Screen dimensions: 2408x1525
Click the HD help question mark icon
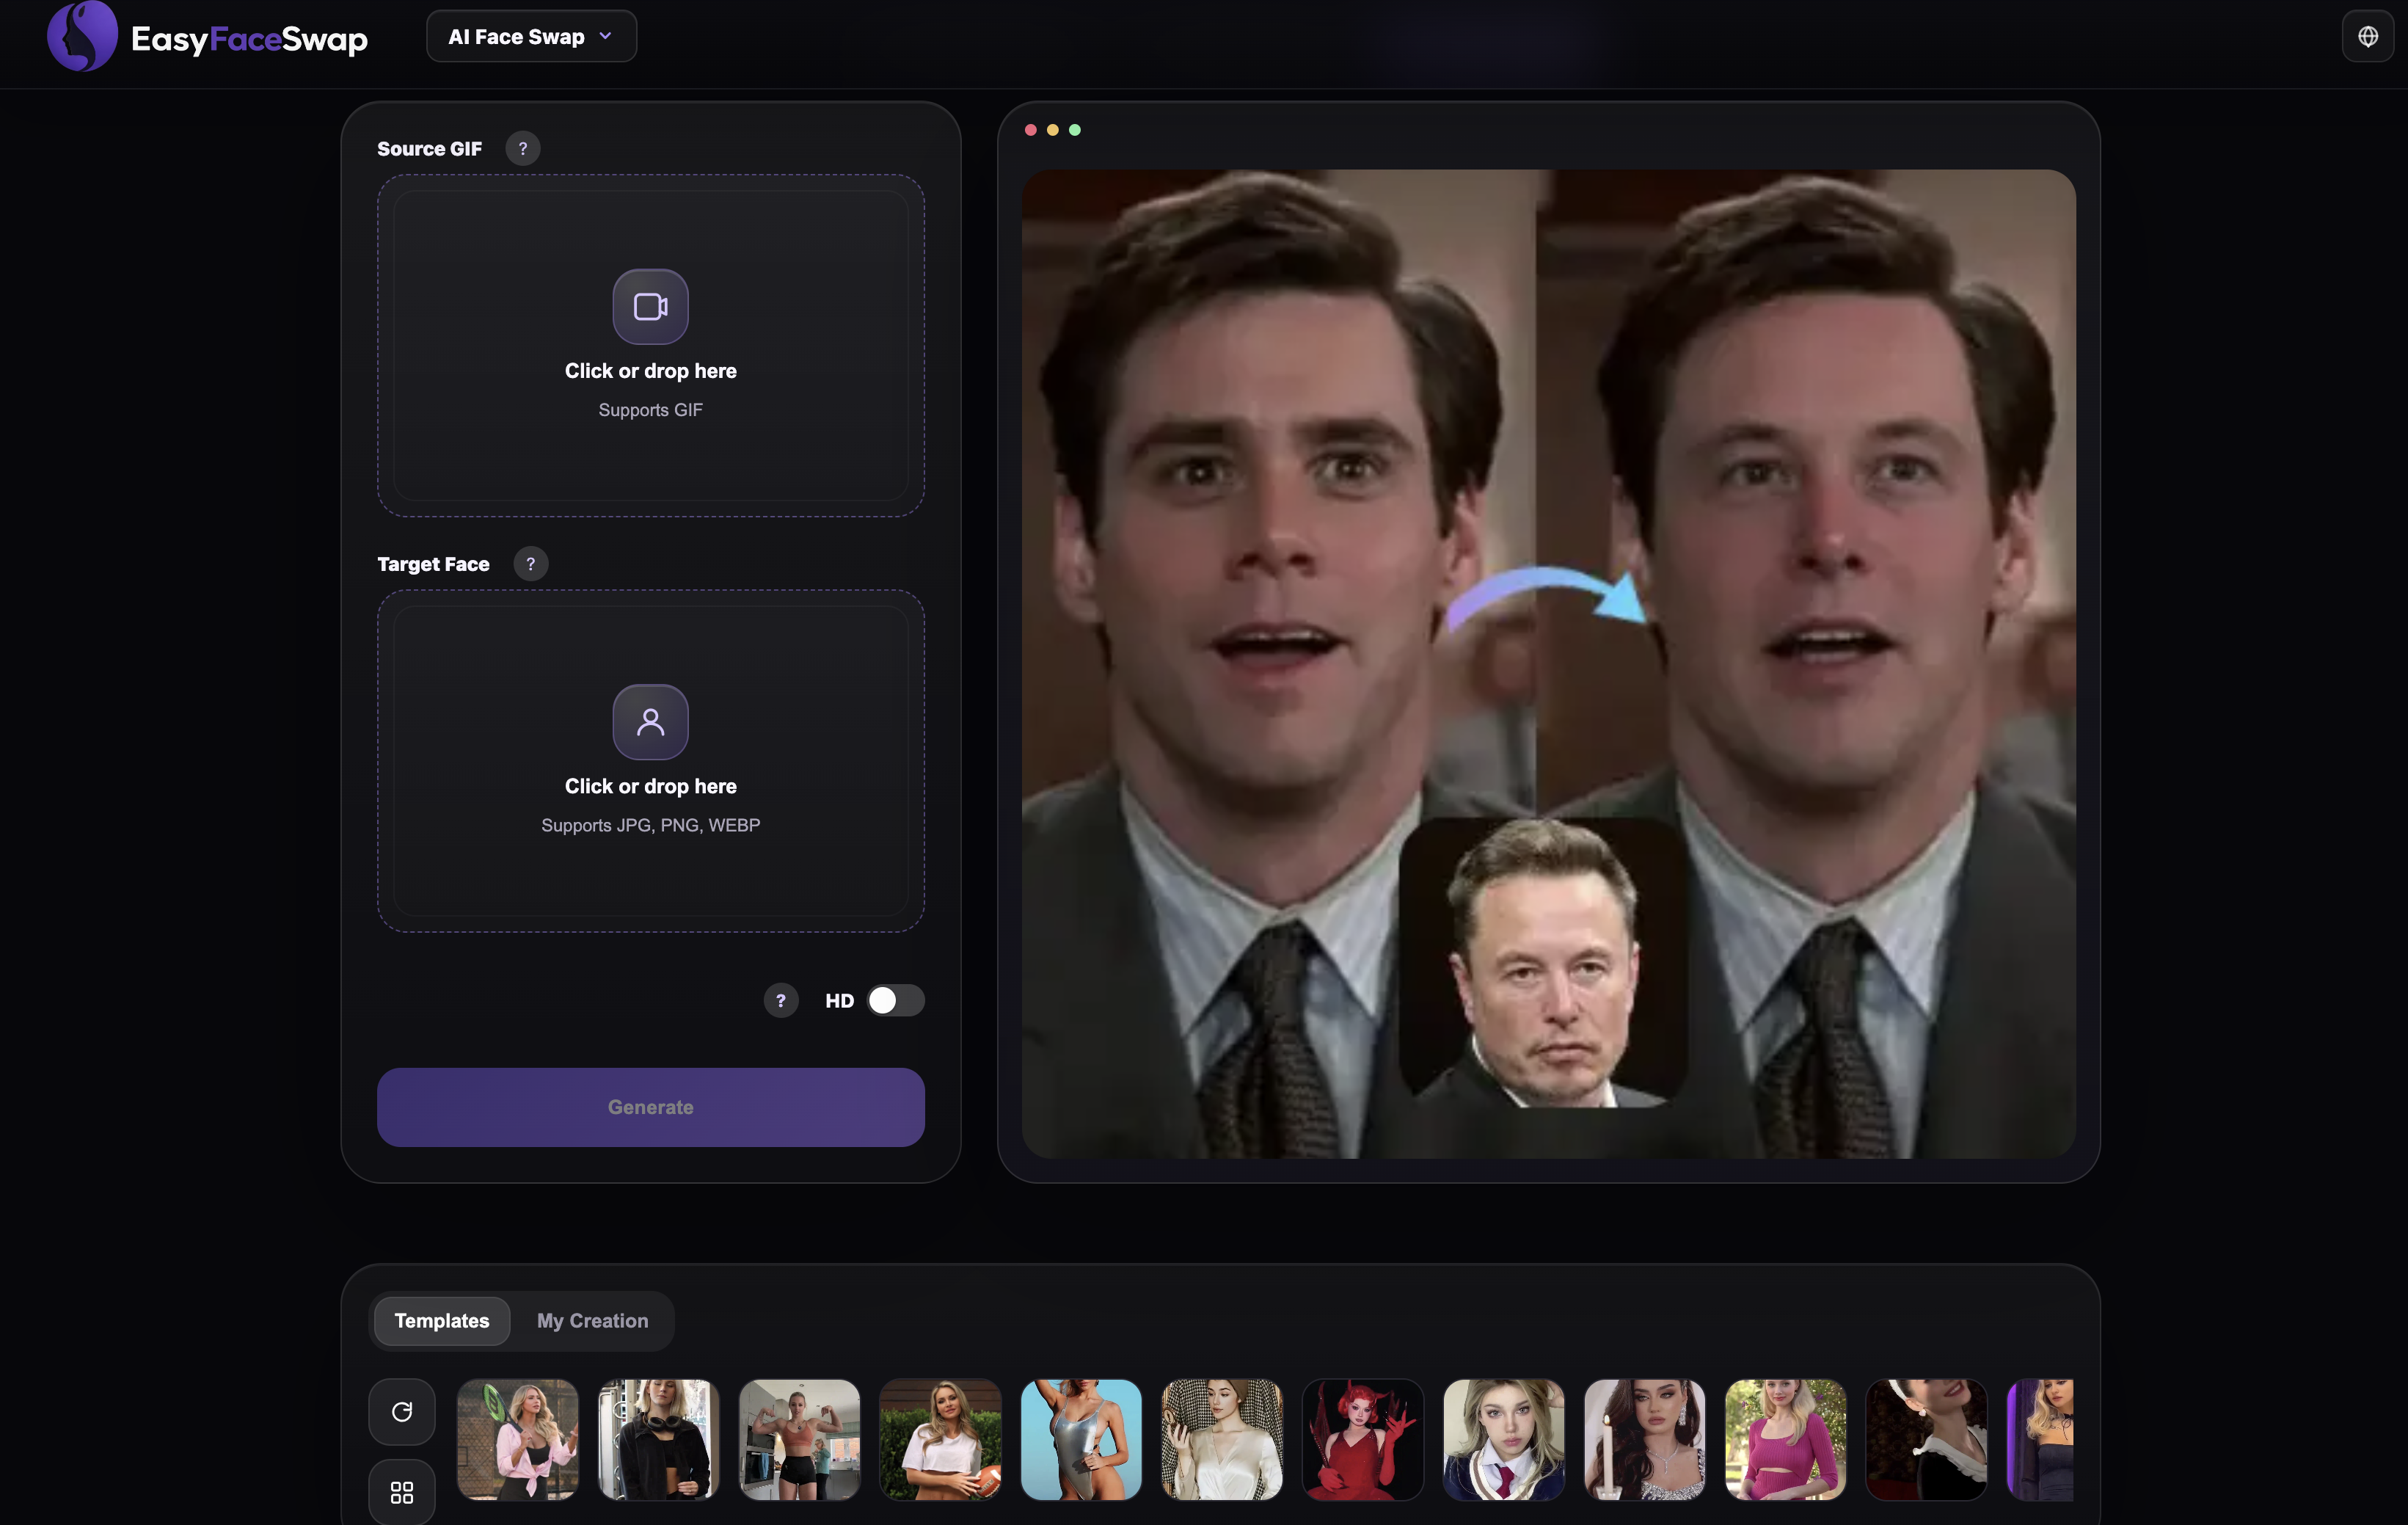click(780, 1000)
